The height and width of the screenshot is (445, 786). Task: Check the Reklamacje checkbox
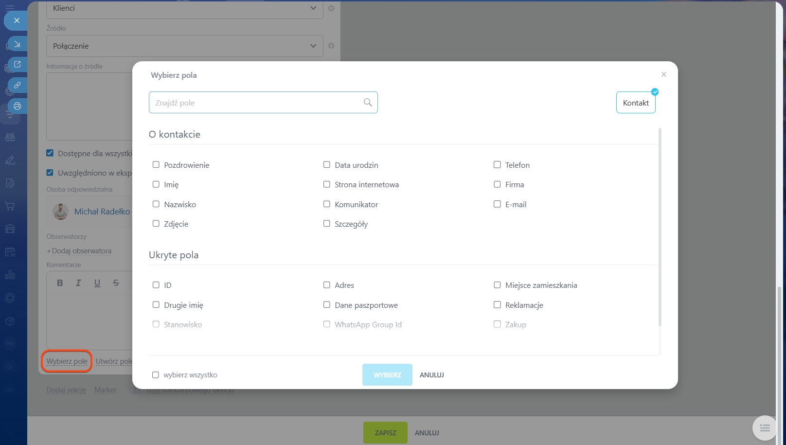pyautogui.click(x=497, y=305)
